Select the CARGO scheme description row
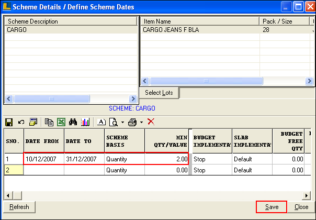 pos(71,30)
